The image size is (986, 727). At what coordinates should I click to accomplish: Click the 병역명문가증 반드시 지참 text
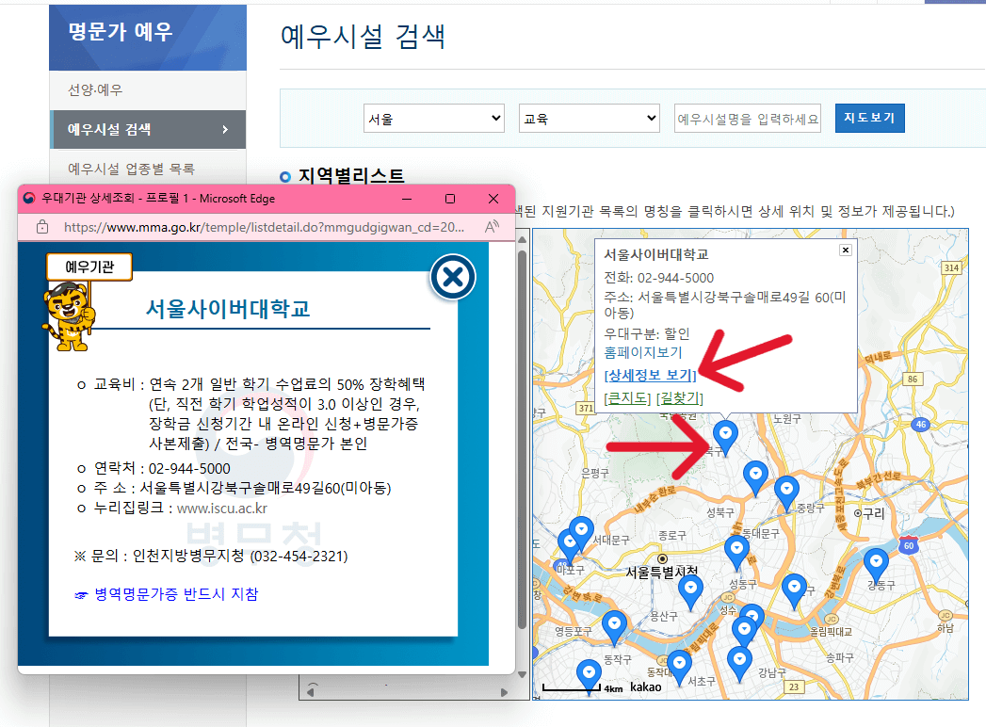point(176,594)
